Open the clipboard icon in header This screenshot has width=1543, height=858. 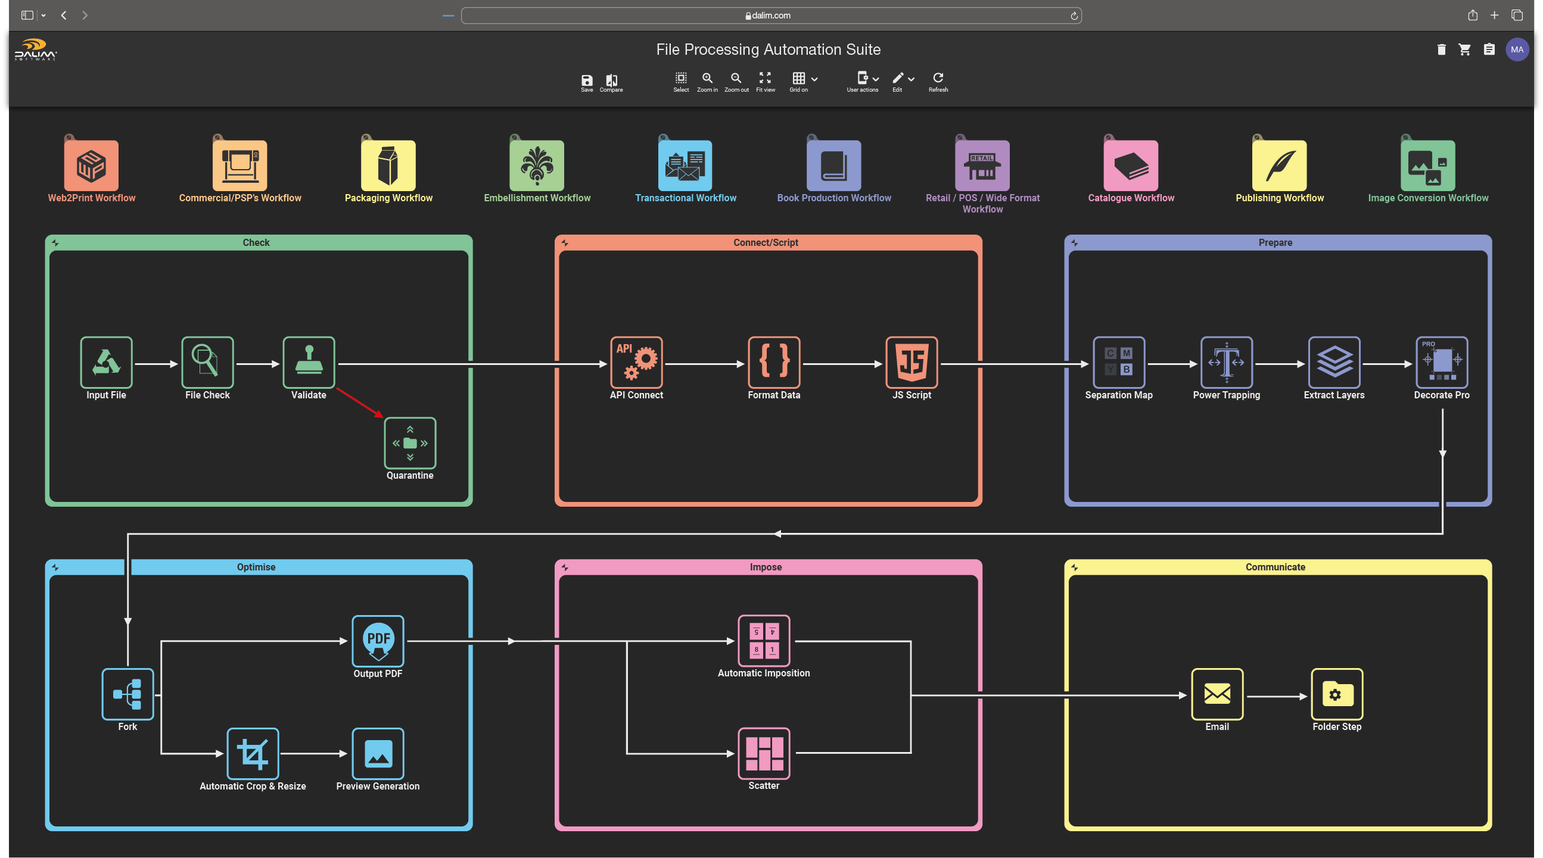[x=1489, y=49]
